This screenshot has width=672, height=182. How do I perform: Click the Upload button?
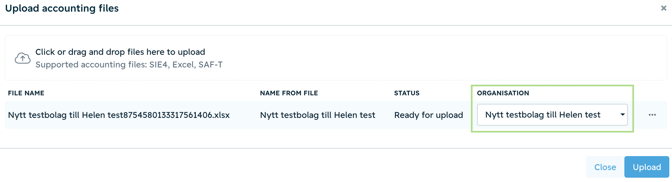click(647, 167)
